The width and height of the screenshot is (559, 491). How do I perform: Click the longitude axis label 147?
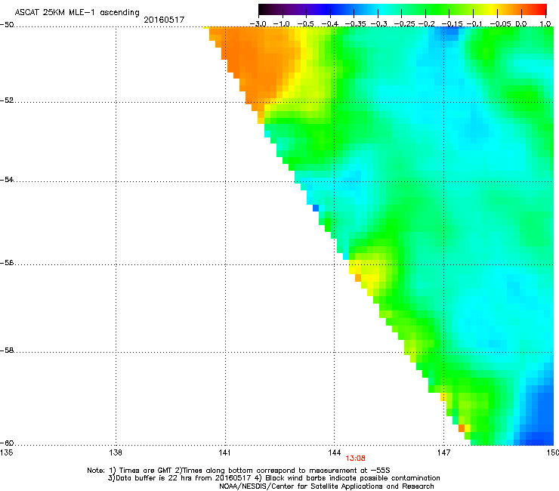click(443, 452)
